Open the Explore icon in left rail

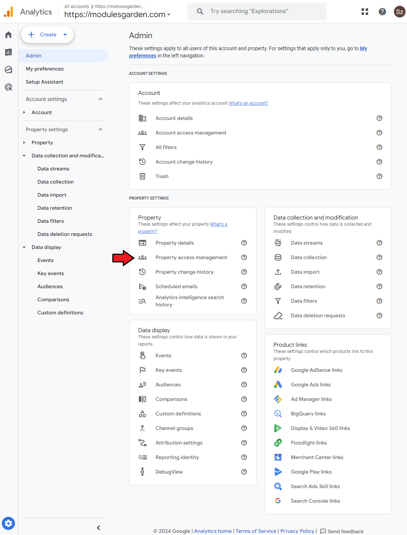tap(8, 70)
